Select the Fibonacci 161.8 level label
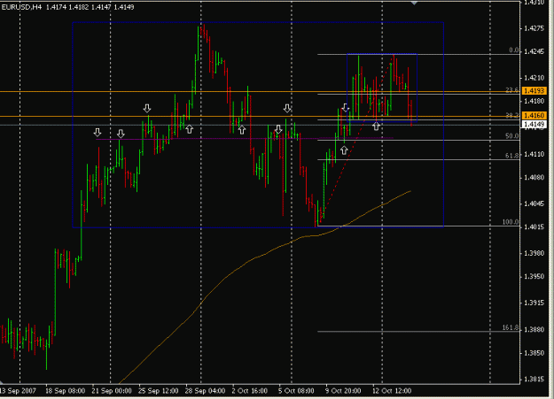Viewport: 554px width, 399px height. (x=511, y=327)
